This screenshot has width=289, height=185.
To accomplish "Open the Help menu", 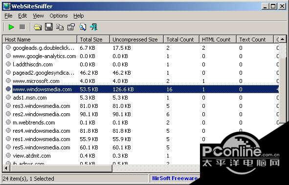I will pyautogui.click(x=79, y=16).
